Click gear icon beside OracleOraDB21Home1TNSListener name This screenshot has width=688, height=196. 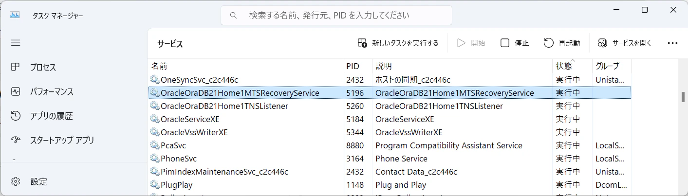pyautogui.click(x=155, y=106)
